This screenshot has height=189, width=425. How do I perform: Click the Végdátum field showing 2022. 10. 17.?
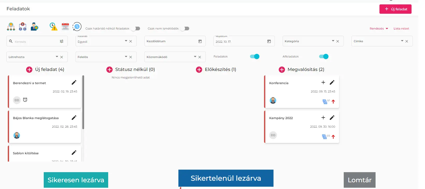(x=244, y=41)
